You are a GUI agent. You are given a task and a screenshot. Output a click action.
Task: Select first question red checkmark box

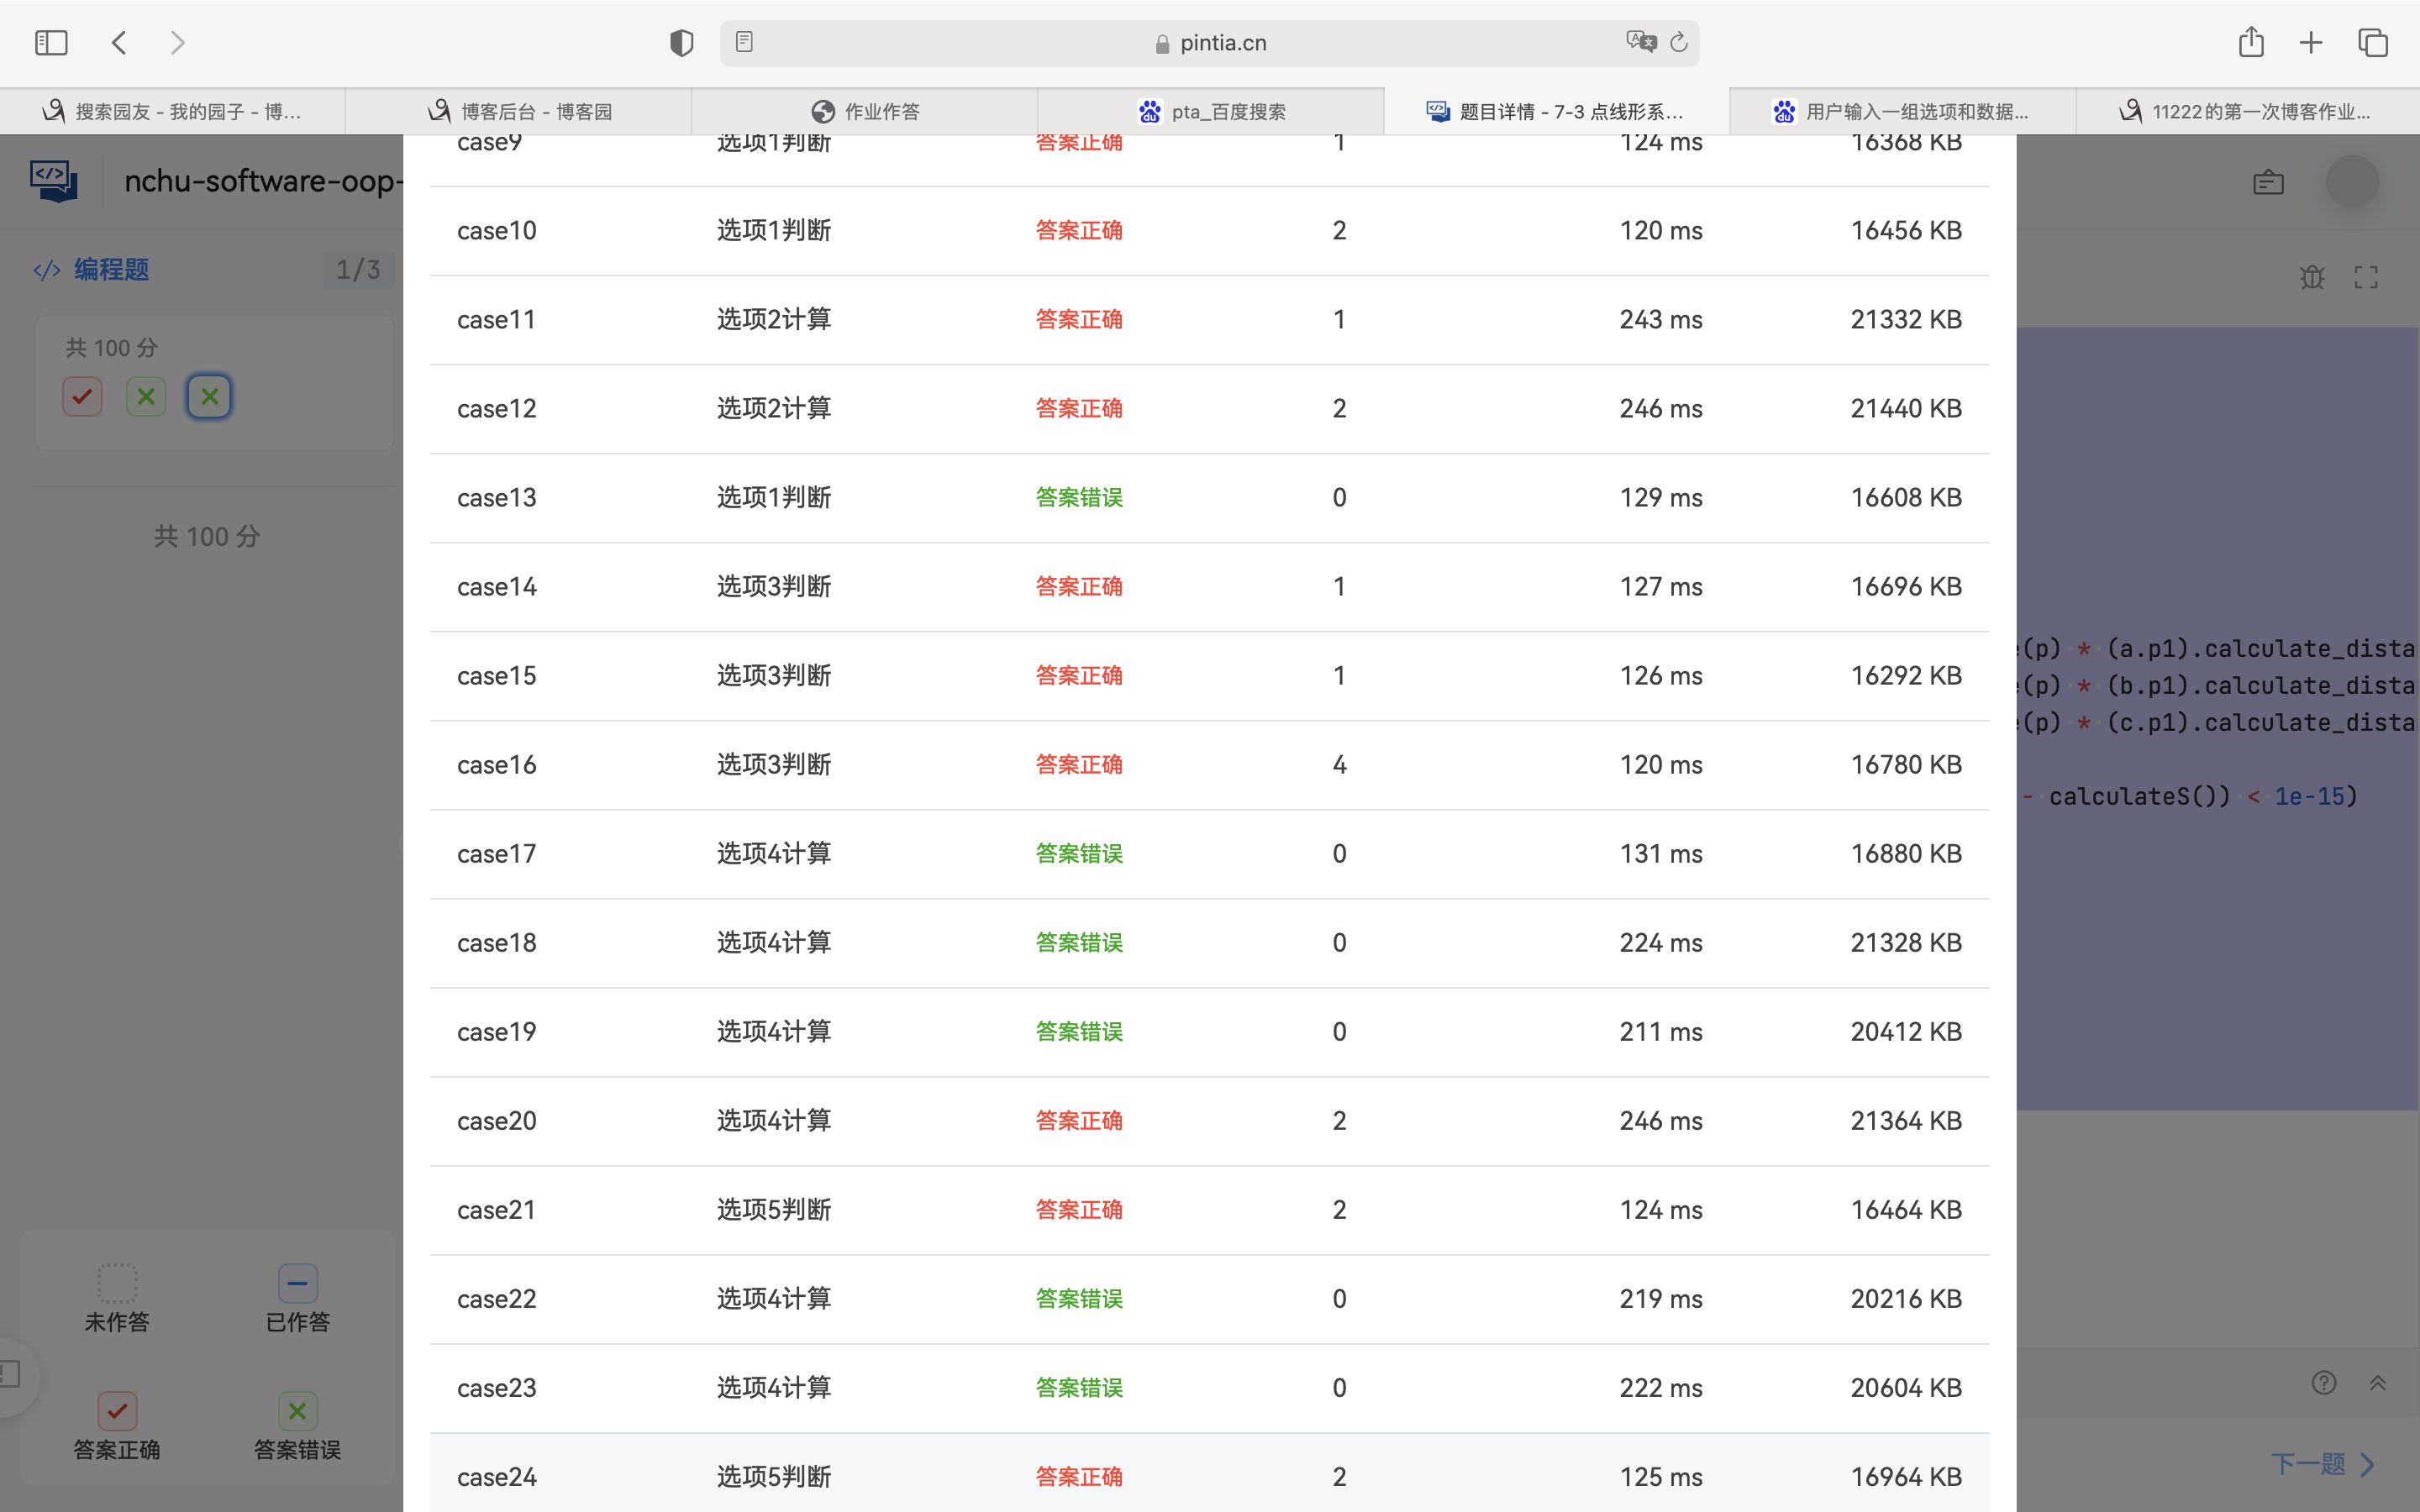coord(82,397)
